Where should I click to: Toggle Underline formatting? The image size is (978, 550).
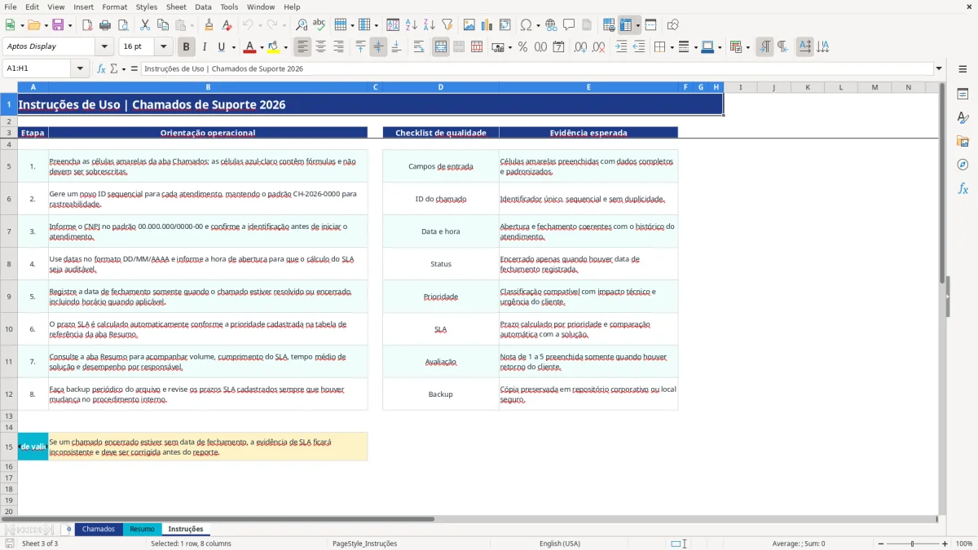click(x=222, y=47)
